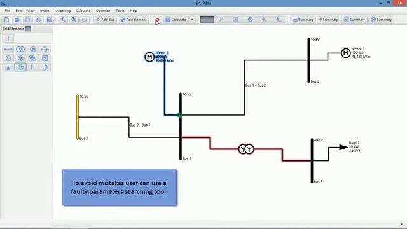Image resolution: width=407 pixels, height=229 pixels.
Task: Select the power line element icon
Action: [8, 50]
